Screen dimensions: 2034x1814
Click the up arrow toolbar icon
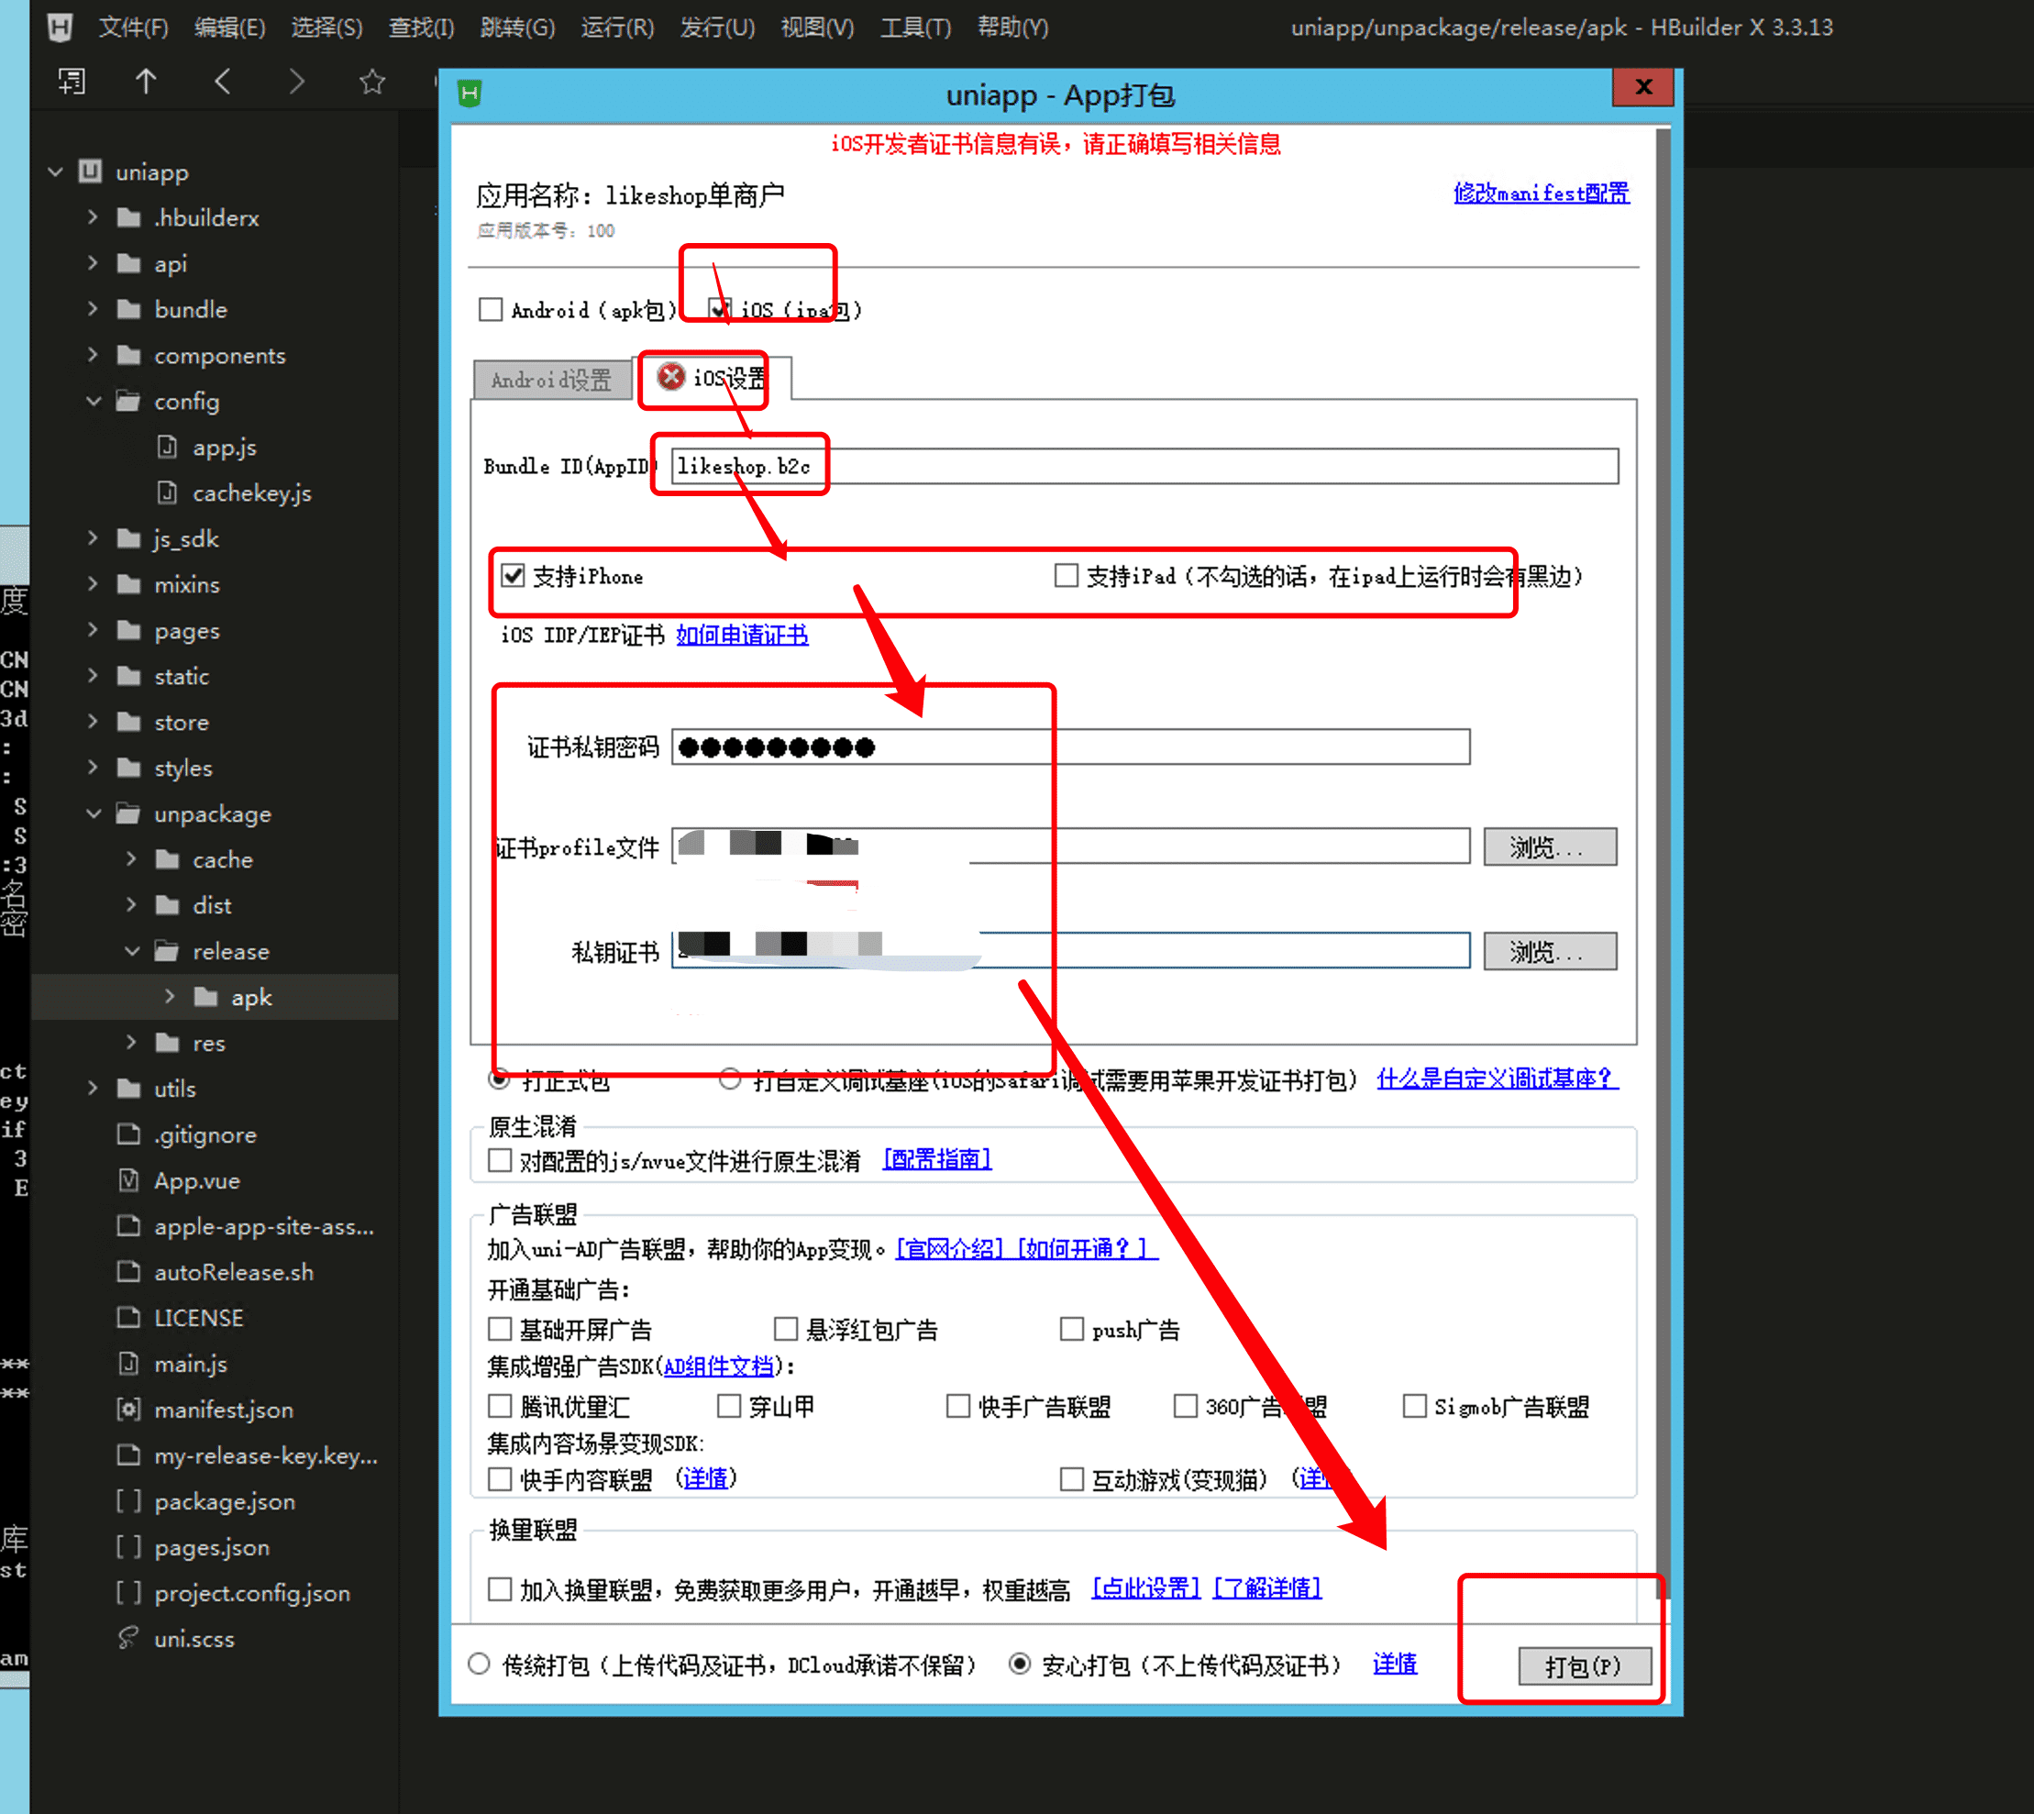point(147,81)
